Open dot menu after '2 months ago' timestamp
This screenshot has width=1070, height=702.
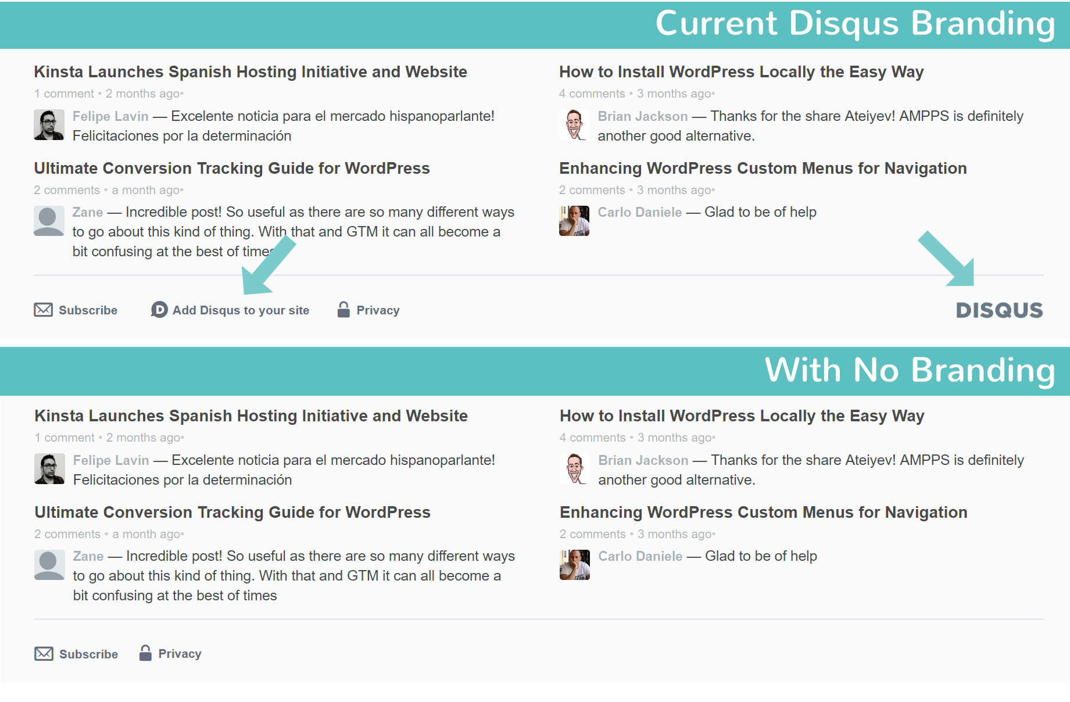(182, 94)
